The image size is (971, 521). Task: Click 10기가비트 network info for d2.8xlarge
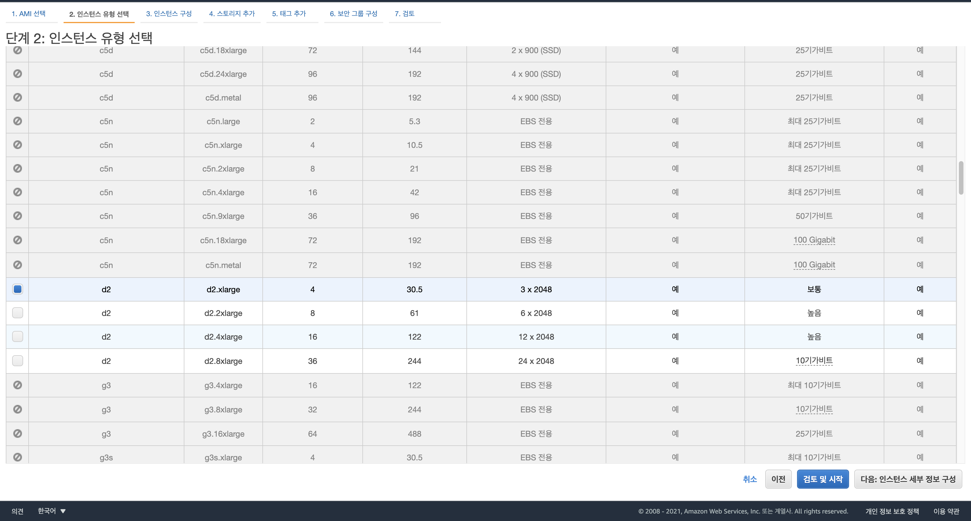pyautogui.click(x=814, y=360)
